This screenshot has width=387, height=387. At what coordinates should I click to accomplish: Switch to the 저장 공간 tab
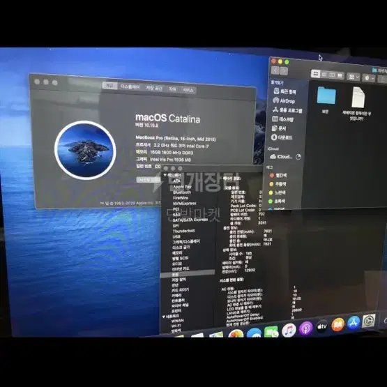(154, 88)
